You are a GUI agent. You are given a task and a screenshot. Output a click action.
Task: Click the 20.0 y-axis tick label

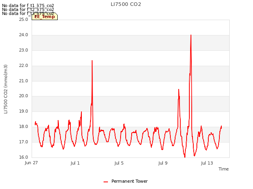[x=23, y=96]
